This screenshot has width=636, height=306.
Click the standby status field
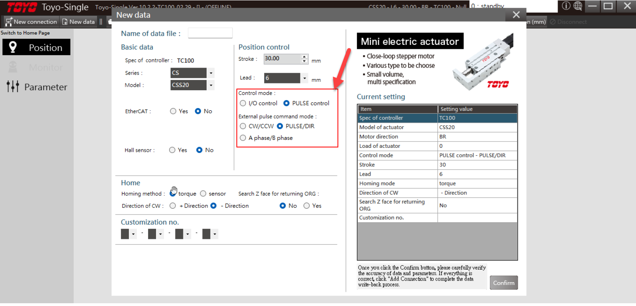[x=513, y=6]
